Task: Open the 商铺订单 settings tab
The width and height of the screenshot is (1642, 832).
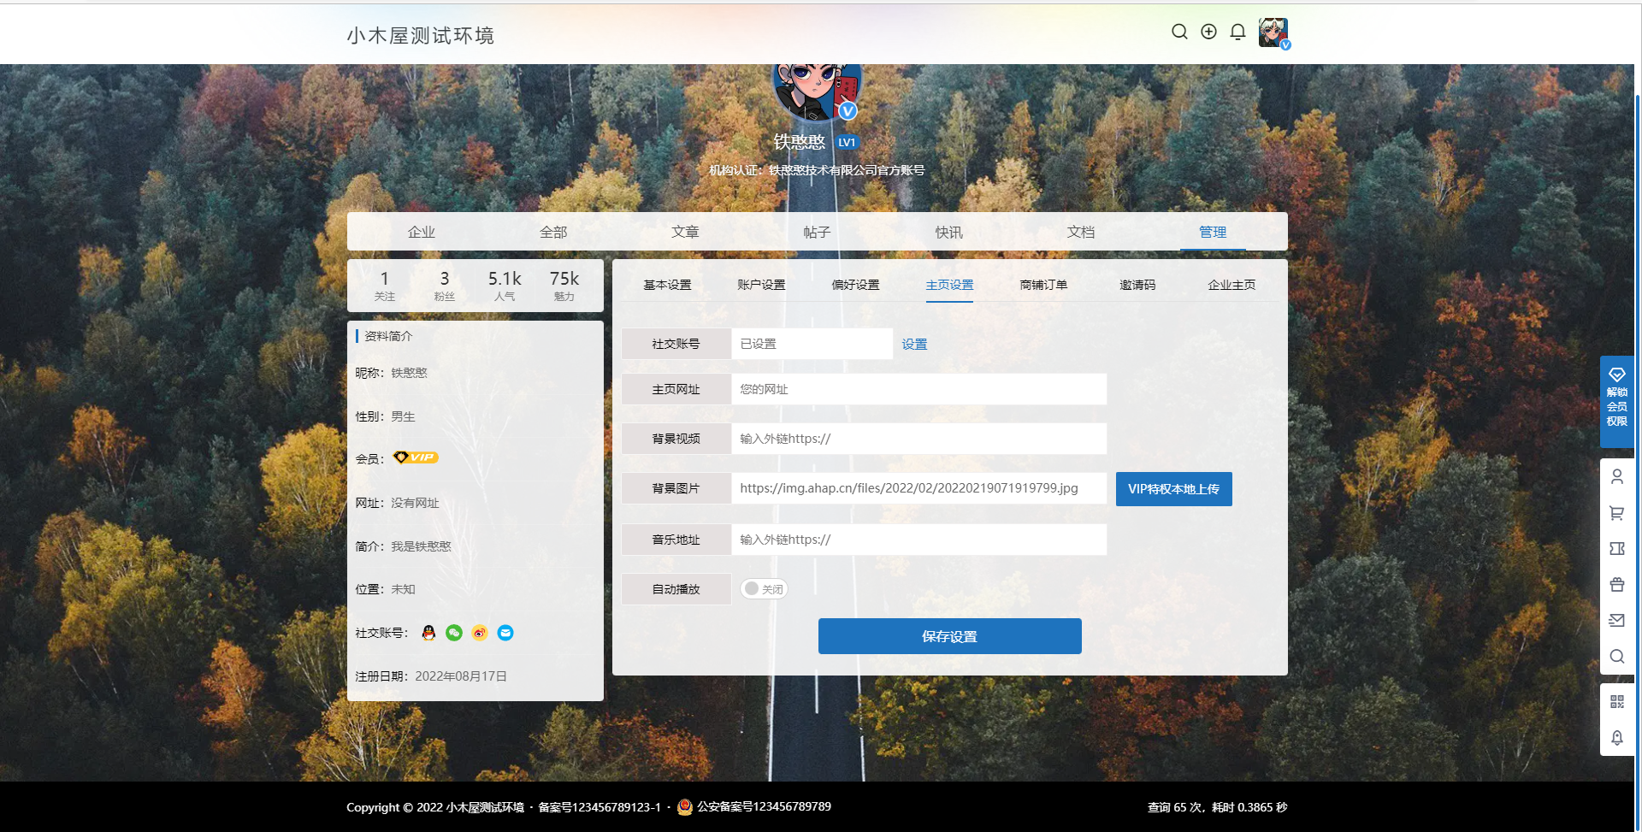Action: pos(1044,285)
